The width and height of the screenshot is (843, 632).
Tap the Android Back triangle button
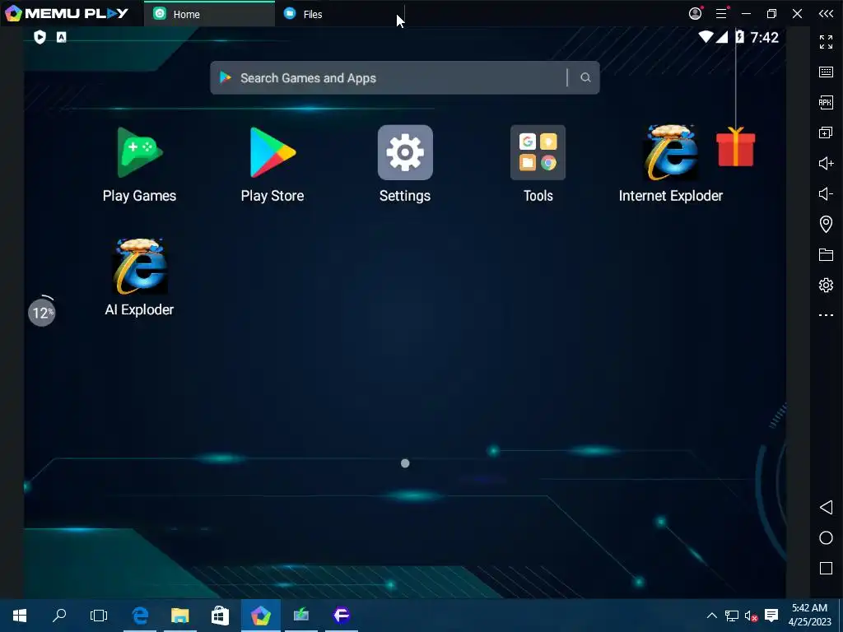pyautogui.click(x=826, y=507)
